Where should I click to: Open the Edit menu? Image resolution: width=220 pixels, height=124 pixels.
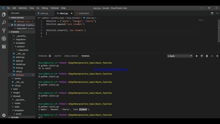click(x=14, y=8)
